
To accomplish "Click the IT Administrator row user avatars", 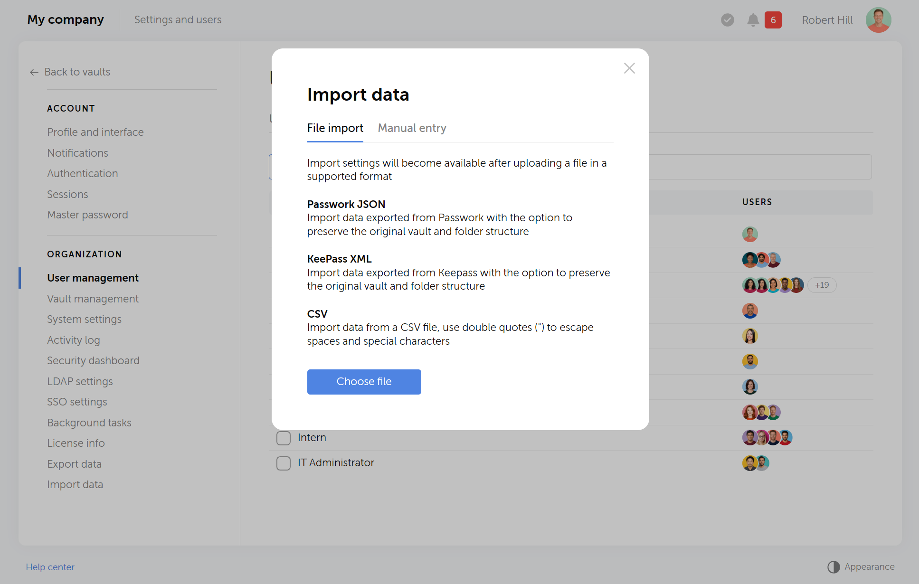I will pyautogui.click(x=756, y=463).
